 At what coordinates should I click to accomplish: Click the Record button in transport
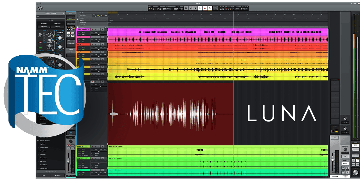(205, 8)
